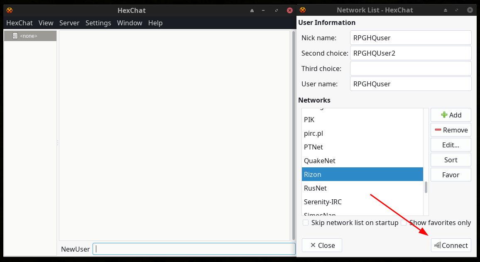This screenshot has height=262, width=480.
Task: Open the Help menu
Action: [155, 23]
